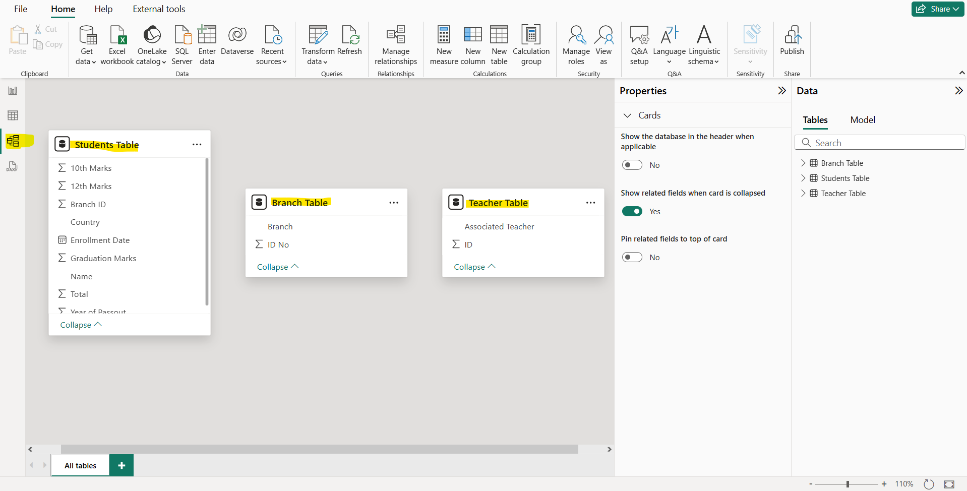This screenshot has width=967, height=491.
Task: Disable 'Show related fields when card is collapsed'
Action: pyautogui.click(x=632, y=211)
